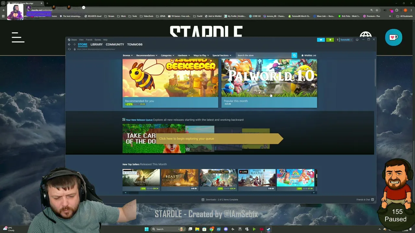Switch to the COMMUNITY tab
This screenshot has width=415, height=233.
[115, 44]
